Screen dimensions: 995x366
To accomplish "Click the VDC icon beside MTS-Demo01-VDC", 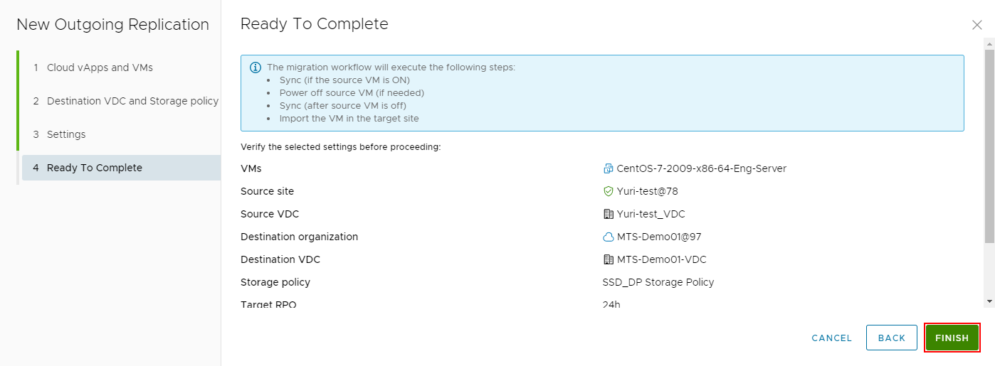I will 608,259.
